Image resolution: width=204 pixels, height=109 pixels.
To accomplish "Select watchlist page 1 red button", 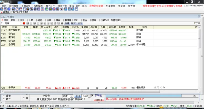I will point(24,23).
